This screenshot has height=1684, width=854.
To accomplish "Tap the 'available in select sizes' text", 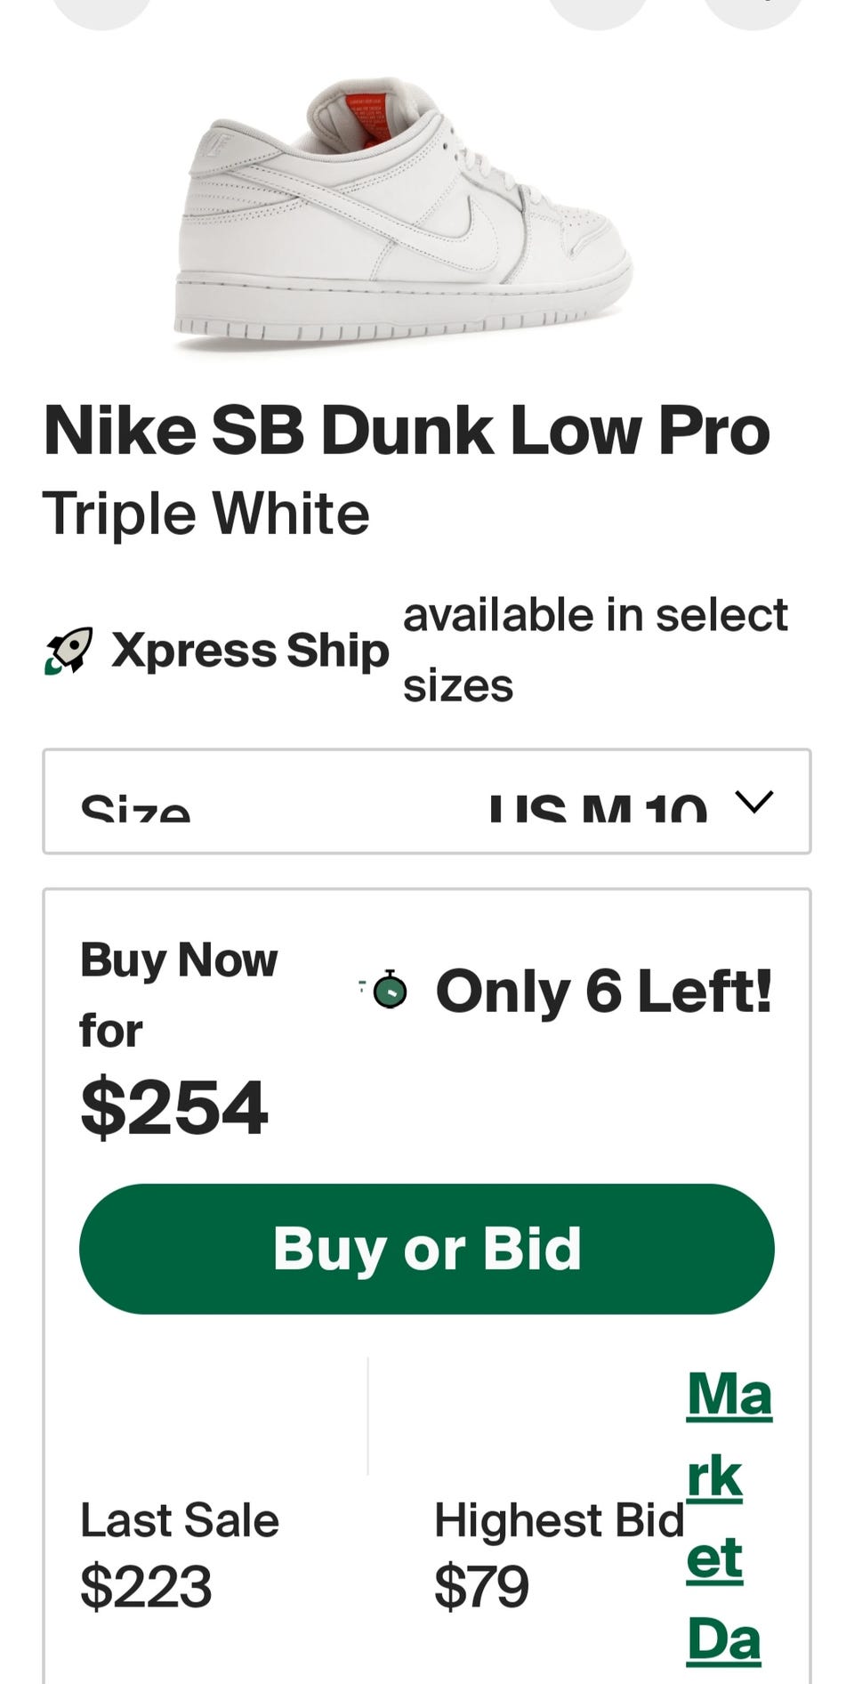I will click(594, 651).
